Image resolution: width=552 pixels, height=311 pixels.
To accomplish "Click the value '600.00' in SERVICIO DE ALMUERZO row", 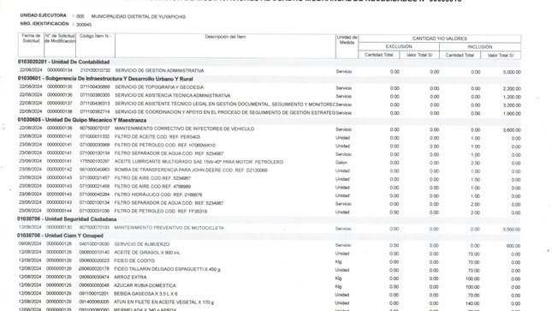I will tap(513, 246).
